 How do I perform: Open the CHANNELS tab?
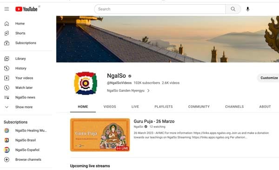point(234,107)
